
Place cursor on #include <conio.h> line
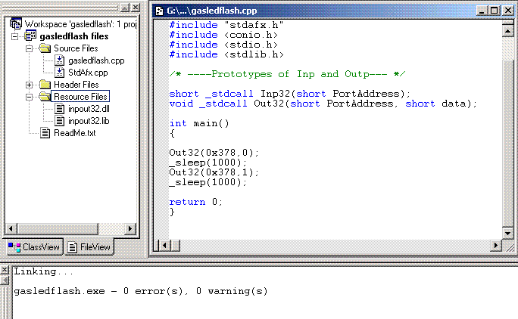click(223, 35)
